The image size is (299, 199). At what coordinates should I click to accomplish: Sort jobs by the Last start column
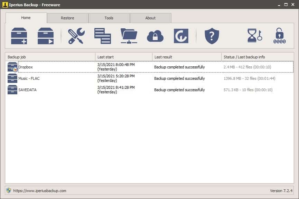click(x=104, y=57)
